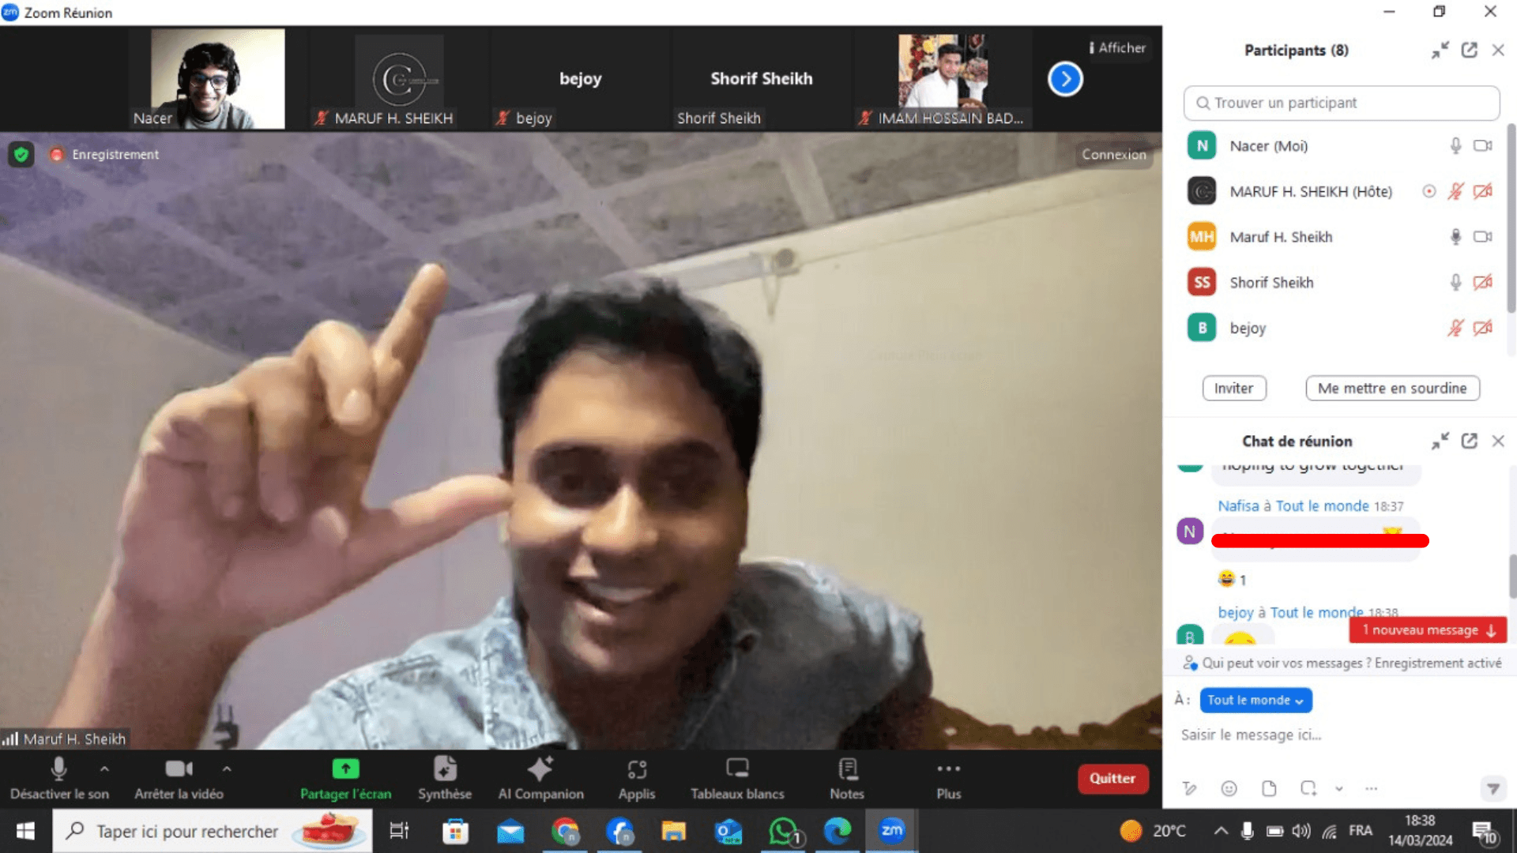Viewport: 1517px width, 853px height.
Task: Stop camera with Arrêter la vidéo
Action: pos(179,778)
